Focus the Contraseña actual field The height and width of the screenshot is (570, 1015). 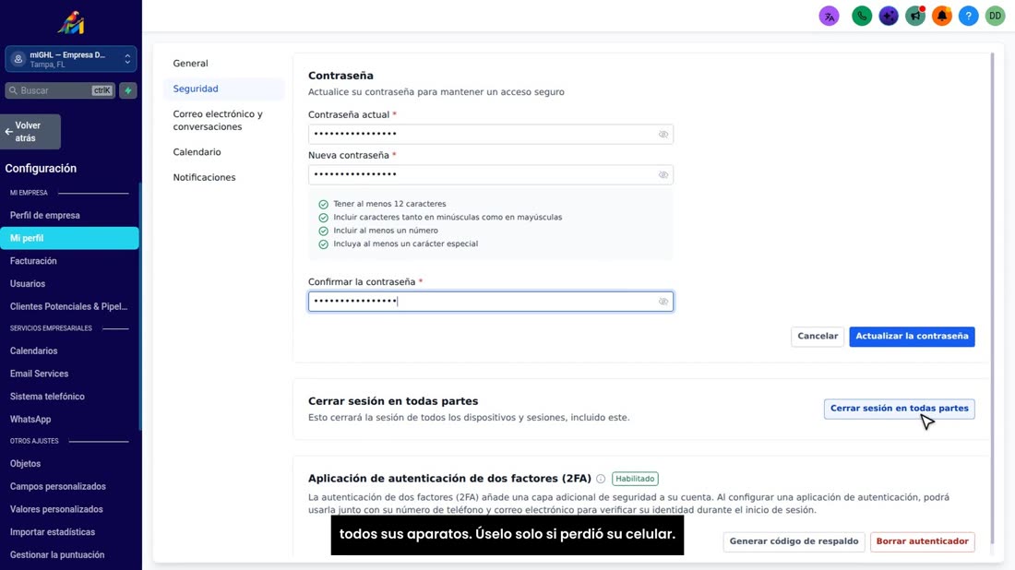tap(490, 135)
